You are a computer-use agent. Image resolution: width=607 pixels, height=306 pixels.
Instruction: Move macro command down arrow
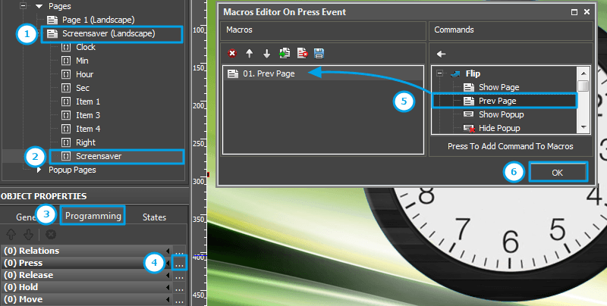coord(267,53)
